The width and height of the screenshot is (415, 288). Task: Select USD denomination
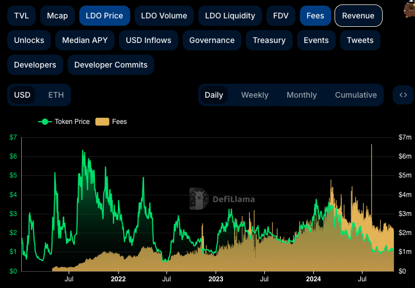click(x=22, y=95)
